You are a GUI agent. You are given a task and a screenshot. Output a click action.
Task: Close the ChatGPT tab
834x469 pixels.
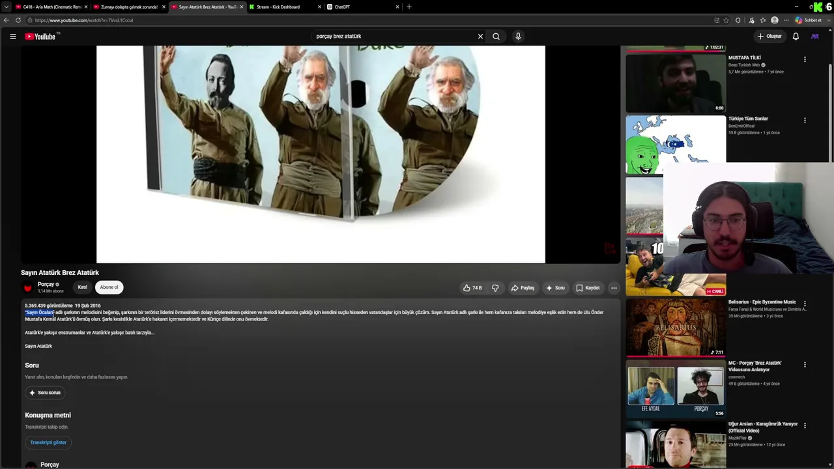pos(397,7)
